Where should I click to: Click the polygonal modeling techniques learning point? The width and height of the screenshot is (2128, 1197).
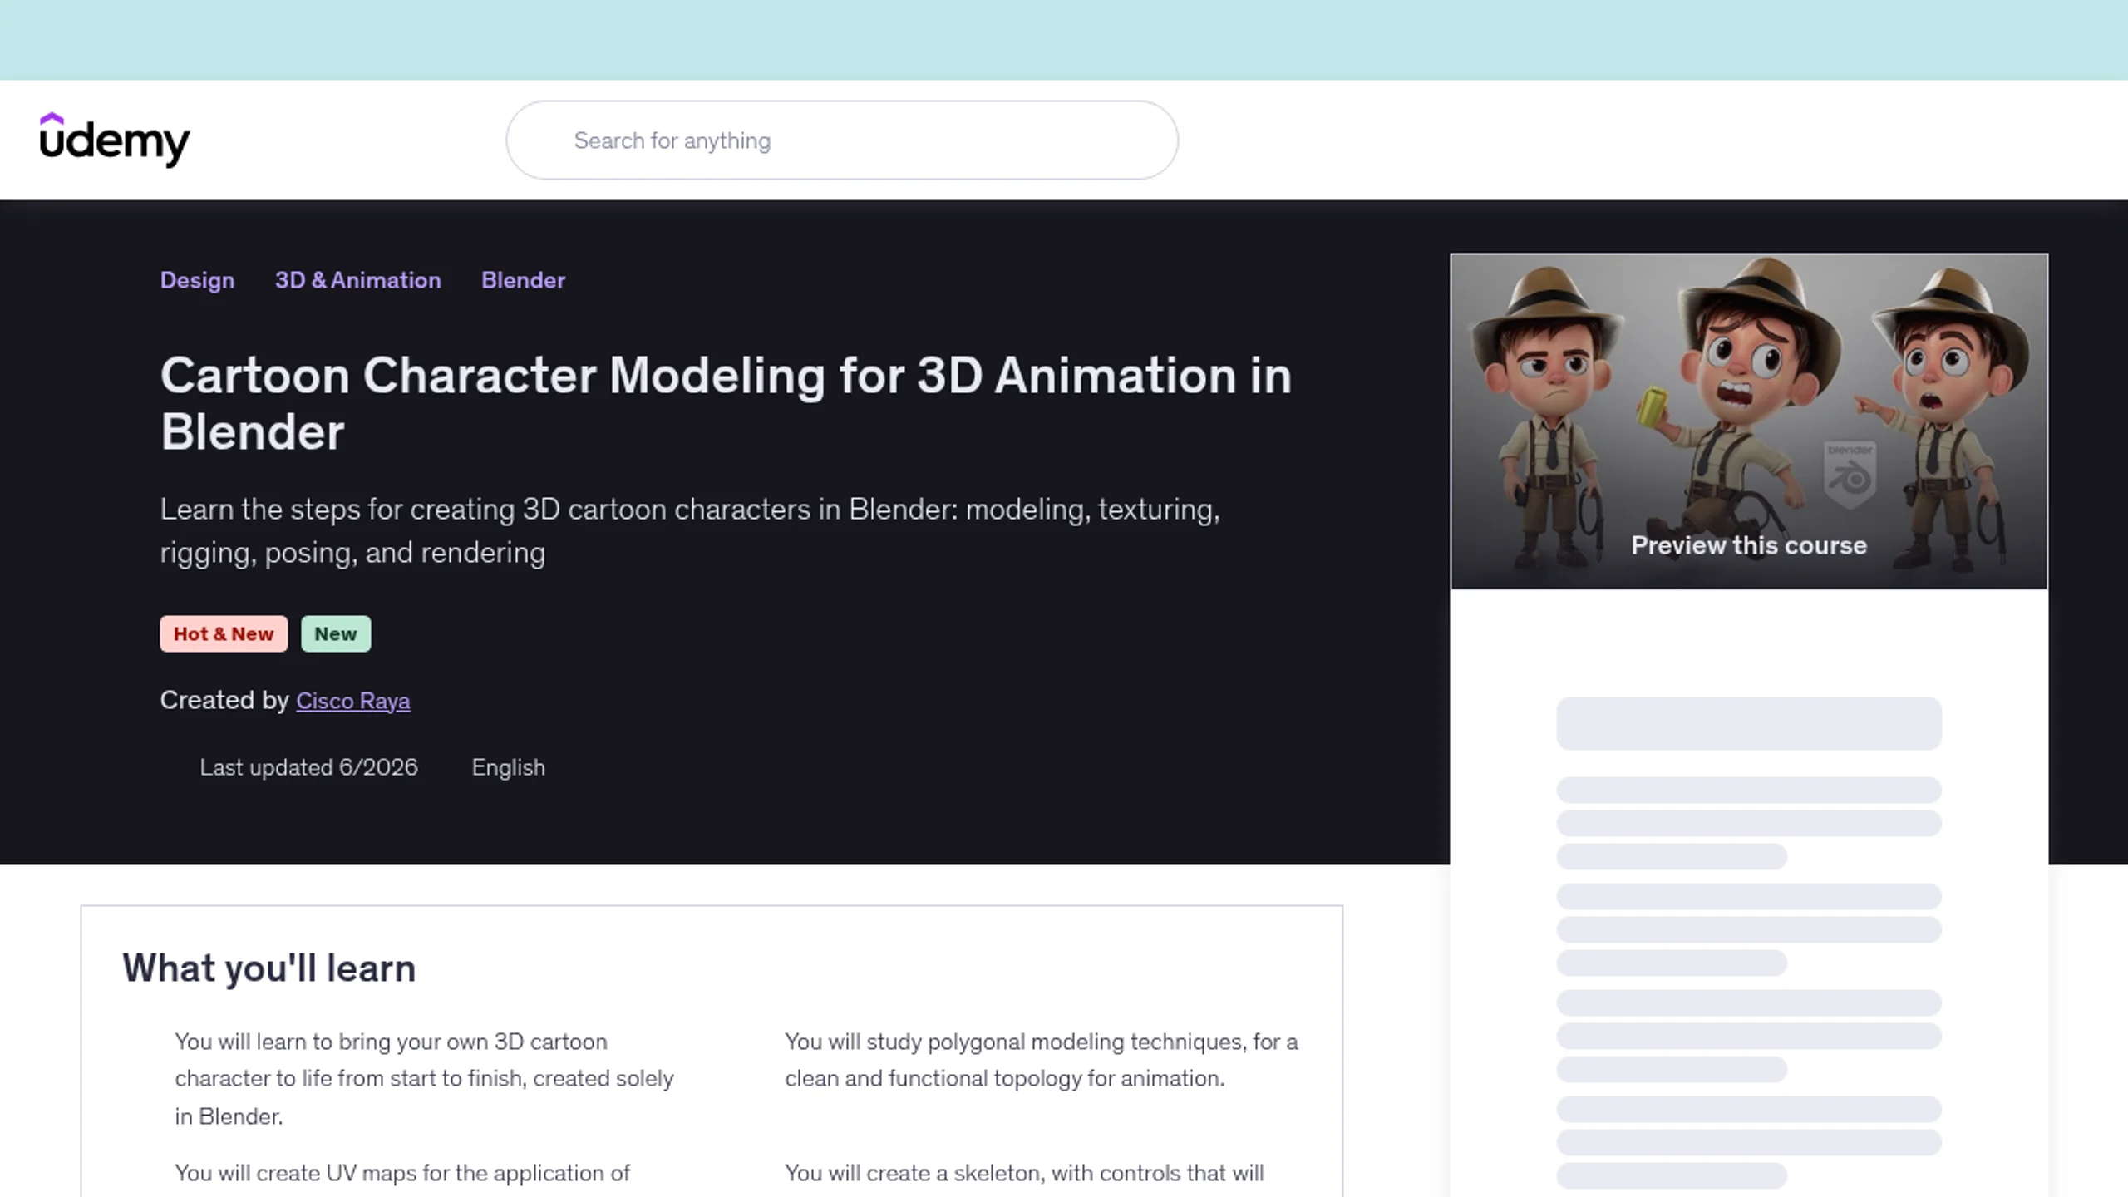coord(1041,1060)
